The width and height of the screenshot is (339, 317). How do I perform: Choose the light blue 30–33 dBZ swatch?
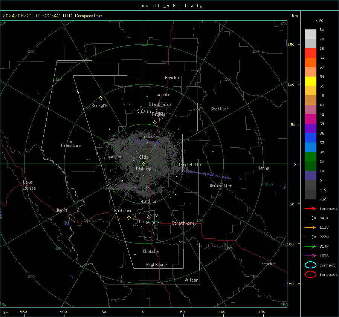point(310,147)
